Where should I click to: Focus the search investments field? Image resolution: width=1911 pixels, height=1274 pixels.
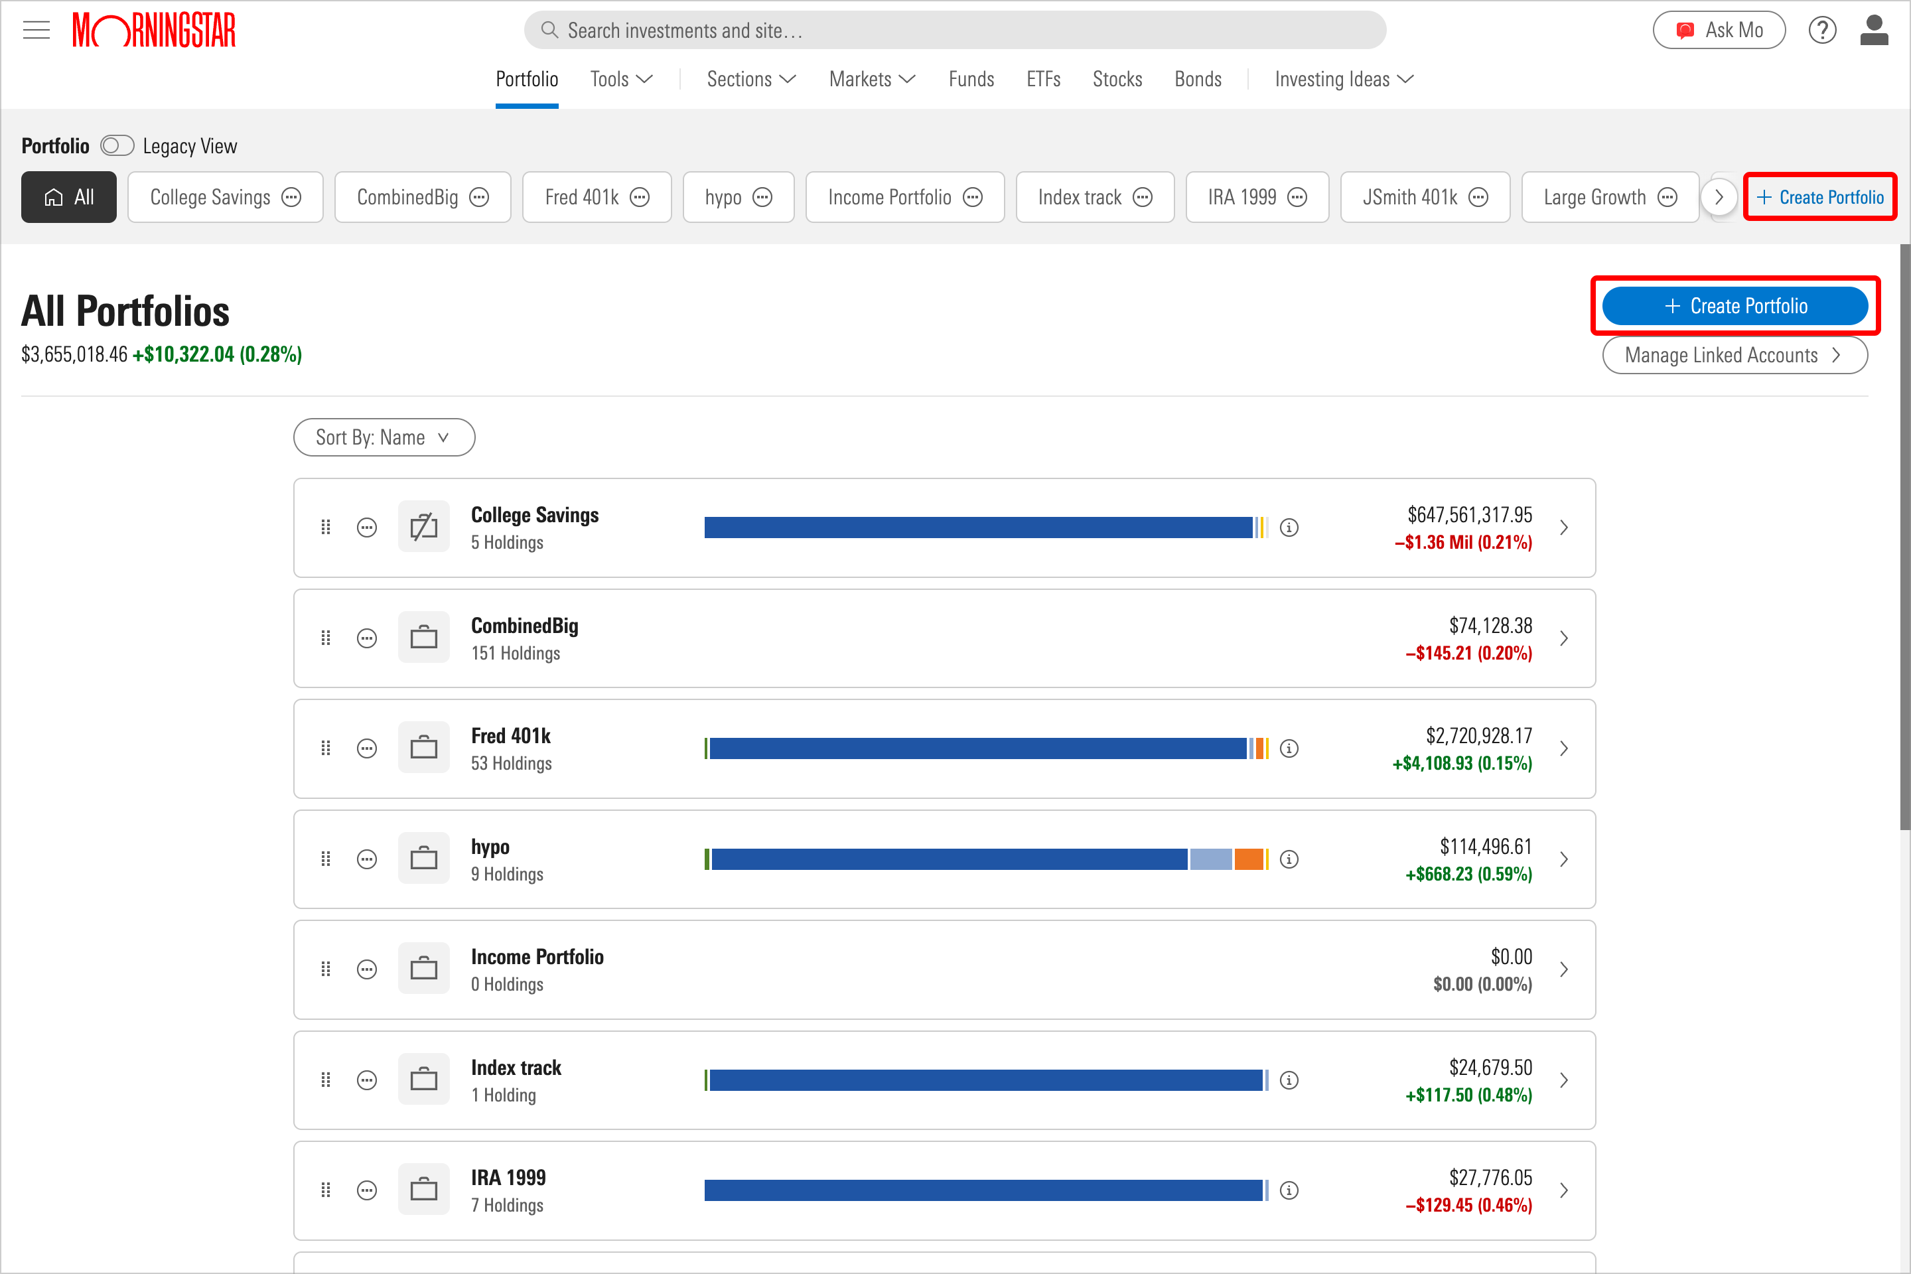pyautogui.click(x=955, y=31)
